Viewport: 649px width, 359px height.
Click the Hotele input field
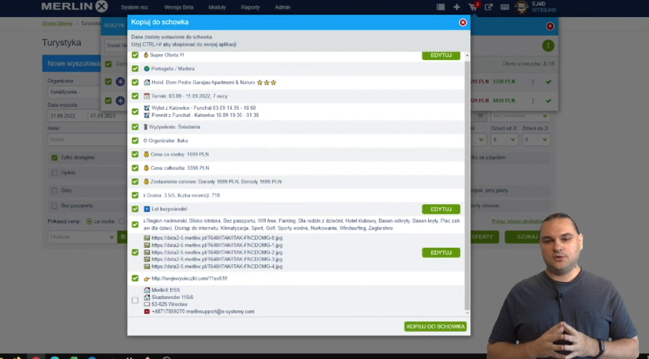88,140
